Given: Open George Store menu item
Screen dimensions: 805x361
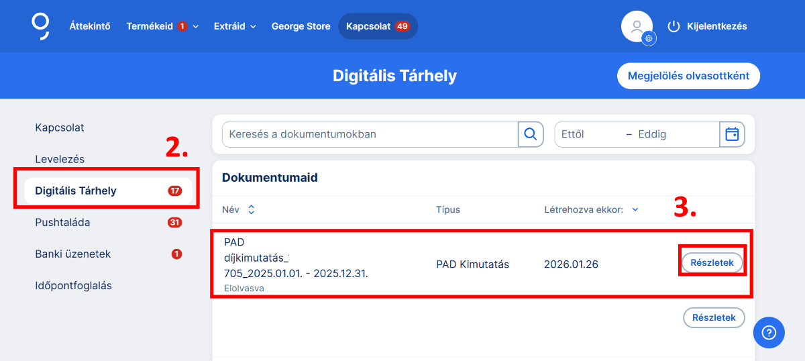Looking at the screenshot, I should (x=301, y=26).
